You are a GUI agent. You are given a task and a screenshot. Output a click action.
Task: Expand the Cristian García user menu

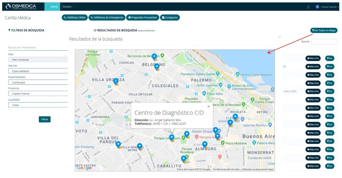pyautogui.click(x=327, y=7)
